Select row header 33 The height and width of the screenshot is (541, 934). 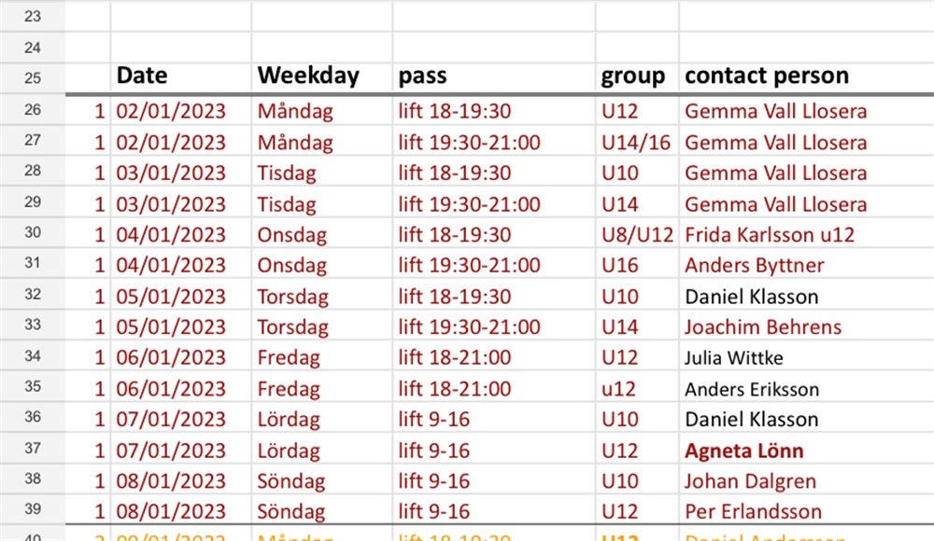click(32, 325)
